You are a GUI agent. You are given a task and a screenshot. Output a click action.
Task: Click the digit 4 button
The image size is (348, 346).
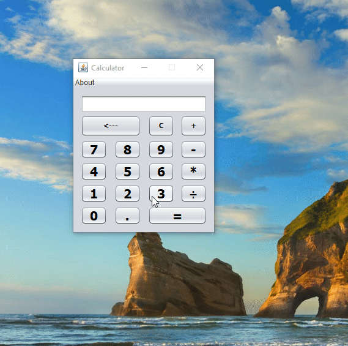(x=94, y=171)
